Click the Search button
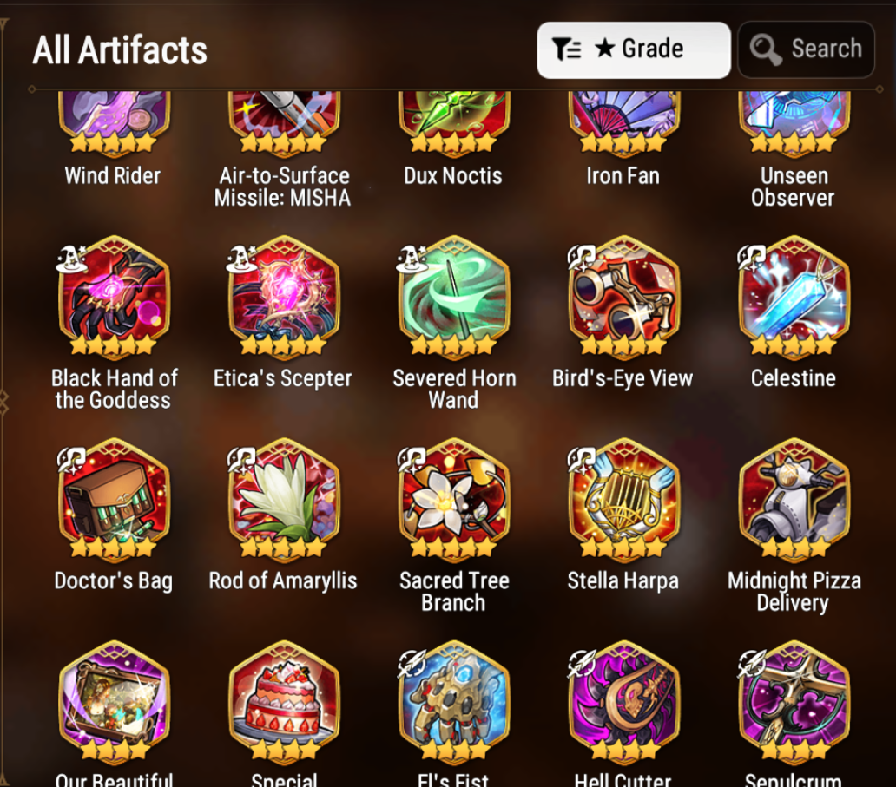The width and height of the screenshot is (896, 787). coord(807,49)
